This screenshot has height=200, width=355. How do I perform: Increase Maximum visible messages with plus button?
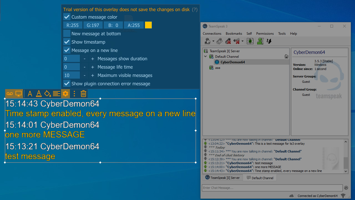tap(93, 75)
